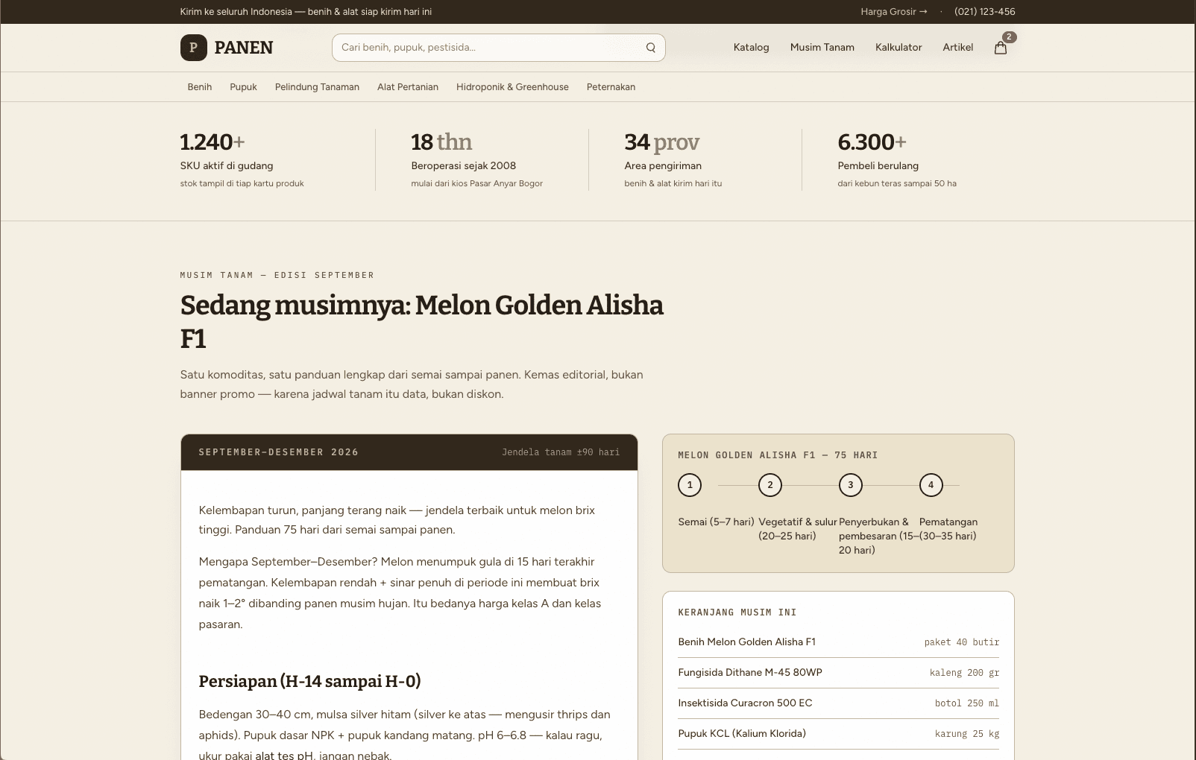Open the alat tes pH link
Image resolution: width=1196 pixels, height=760 pixels.
[284, 755]
